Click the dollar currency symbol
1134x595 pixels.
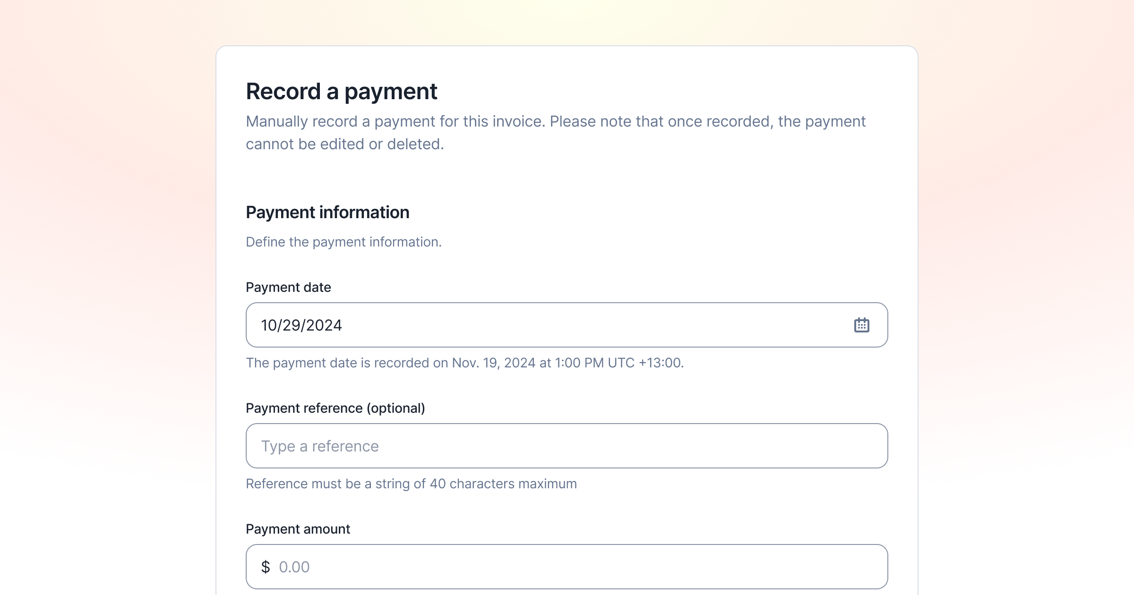[x=266, y=567]
